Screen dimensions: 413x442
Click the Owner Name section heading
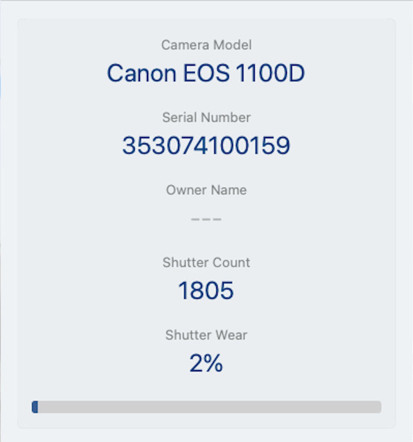click(x=206, y=190)
